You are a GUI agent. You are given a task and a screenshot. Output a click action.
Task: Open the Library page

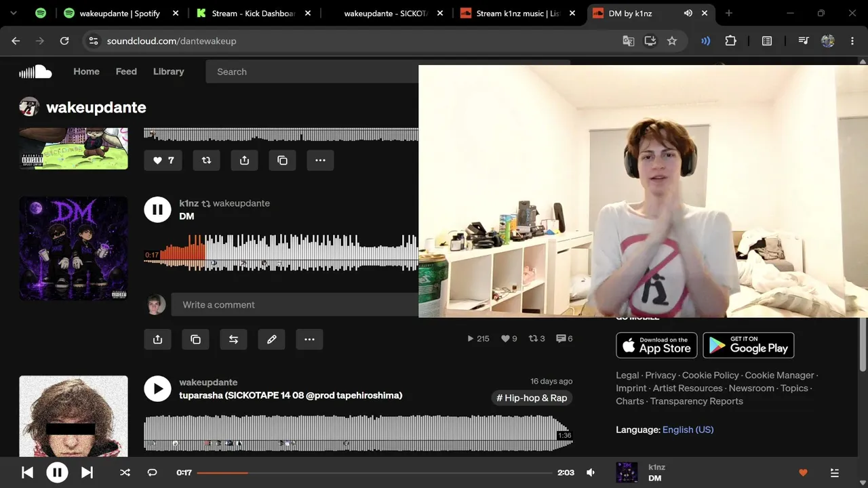[x=168, y=71]
